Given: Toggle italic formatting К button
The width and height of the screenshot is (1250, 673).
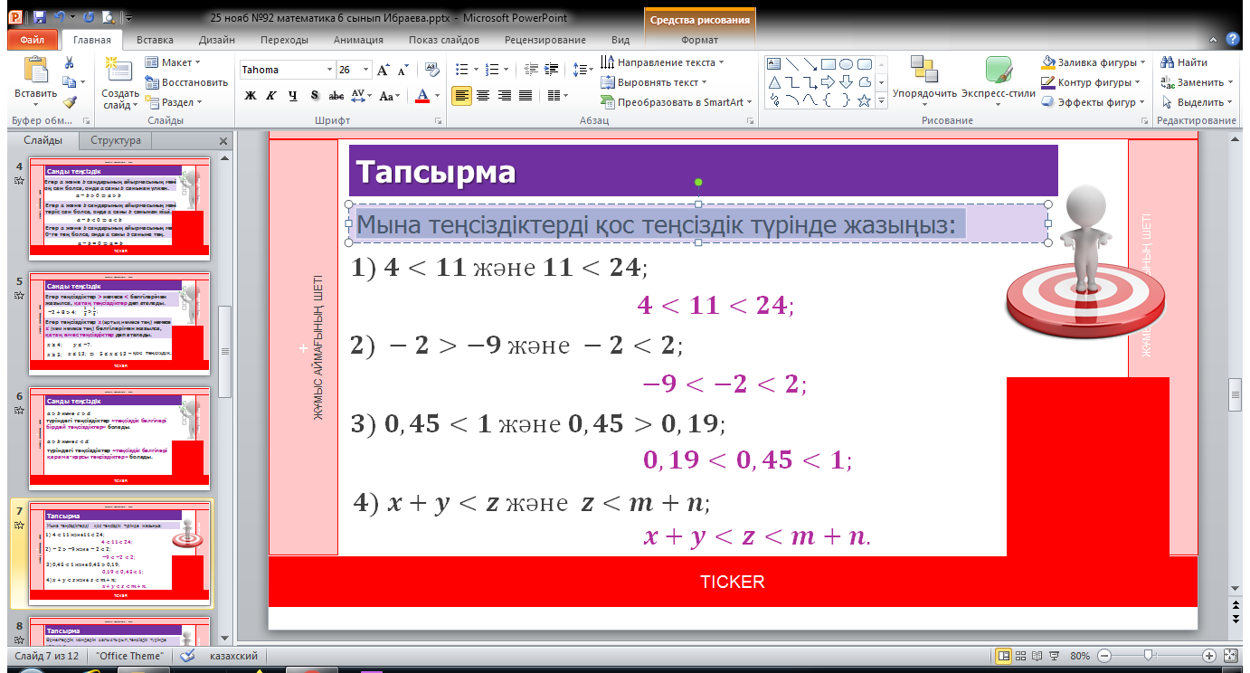Looking at the screenshot, I should (270, 95).
